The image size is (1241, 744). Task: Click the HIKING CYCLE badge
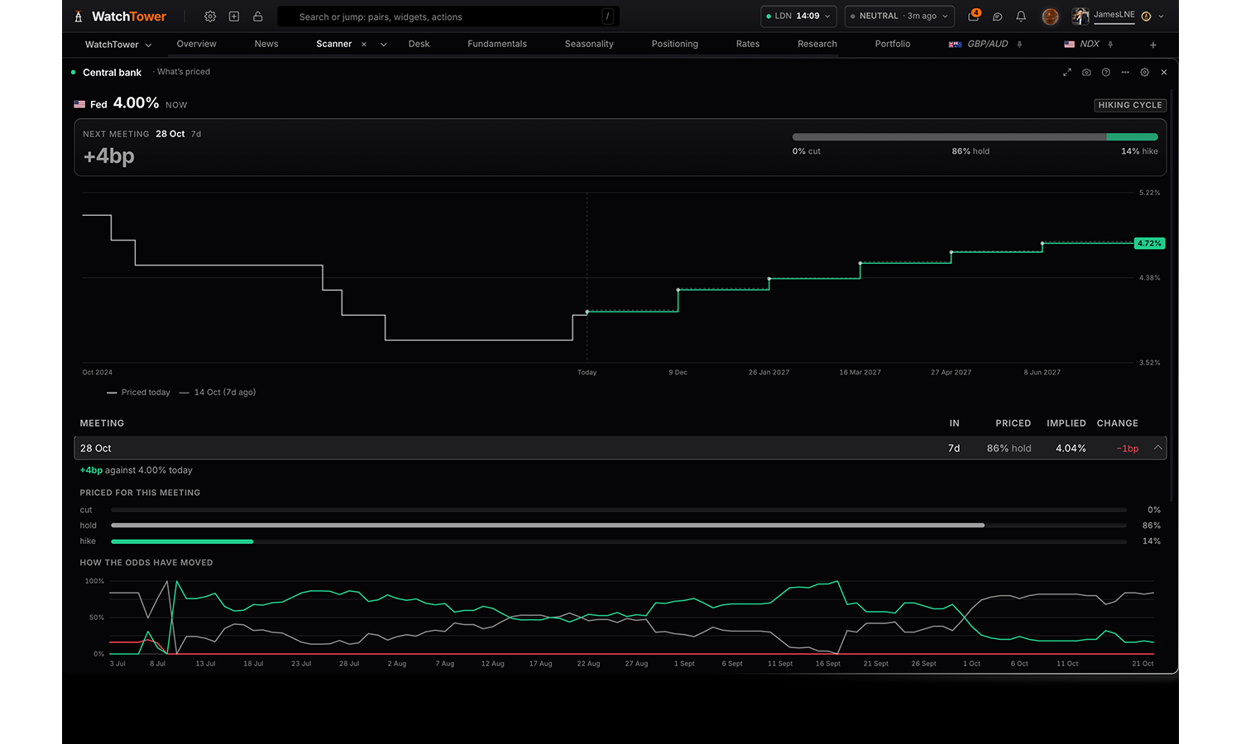pyautogui.click(x=1130, y=105)
